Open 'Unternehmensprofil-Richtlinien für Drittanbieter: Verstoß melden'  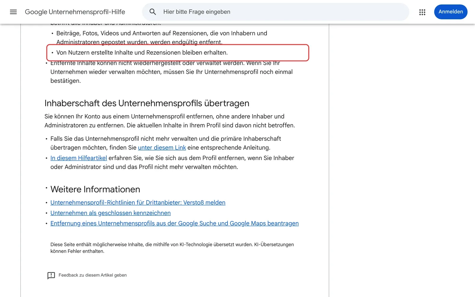coord(138,203)
